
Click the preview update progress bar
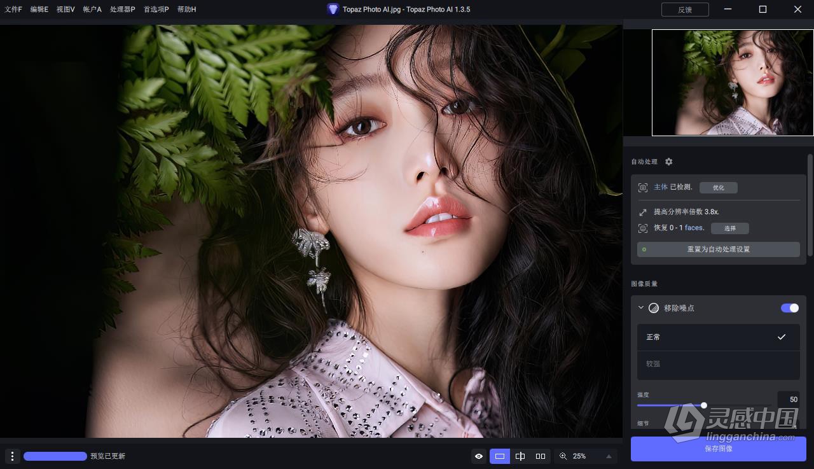coord(55,456)
